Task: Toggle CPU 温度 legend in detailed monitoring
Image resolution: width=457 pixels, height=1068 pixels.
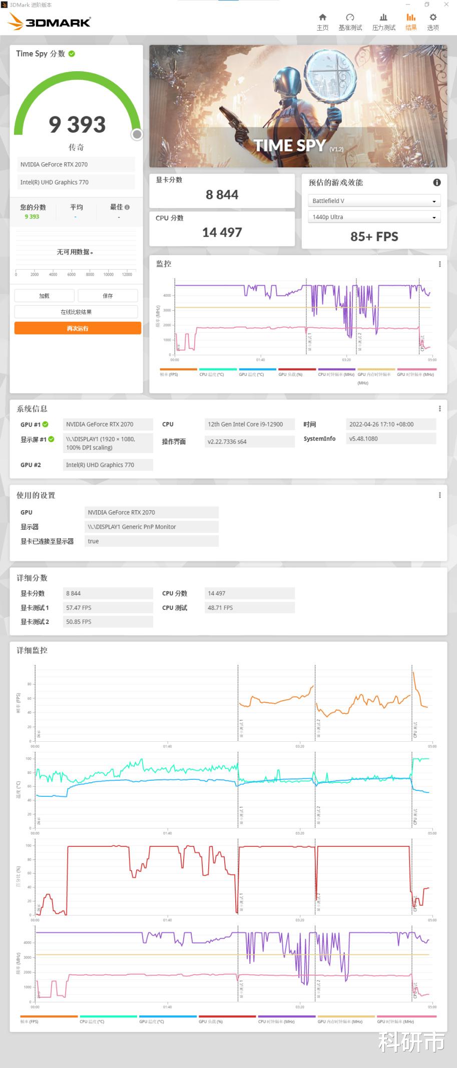Action: point(108,1019)
